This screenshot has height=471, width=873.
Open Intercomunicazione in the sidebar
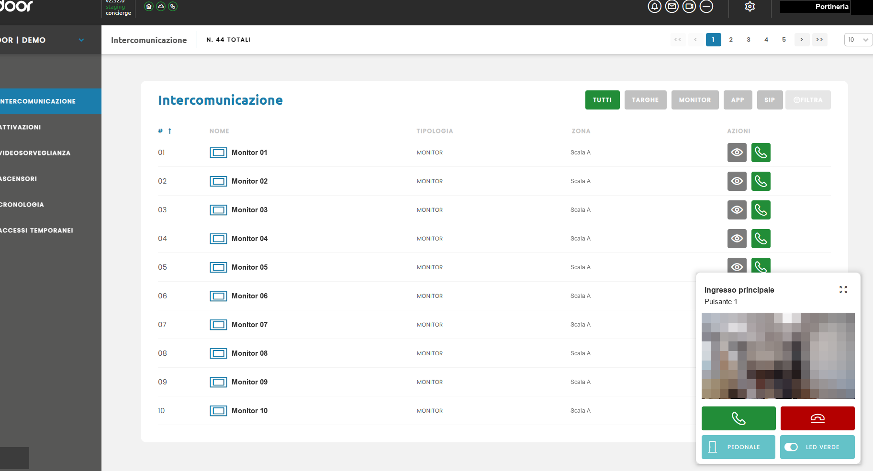(51, 101)
